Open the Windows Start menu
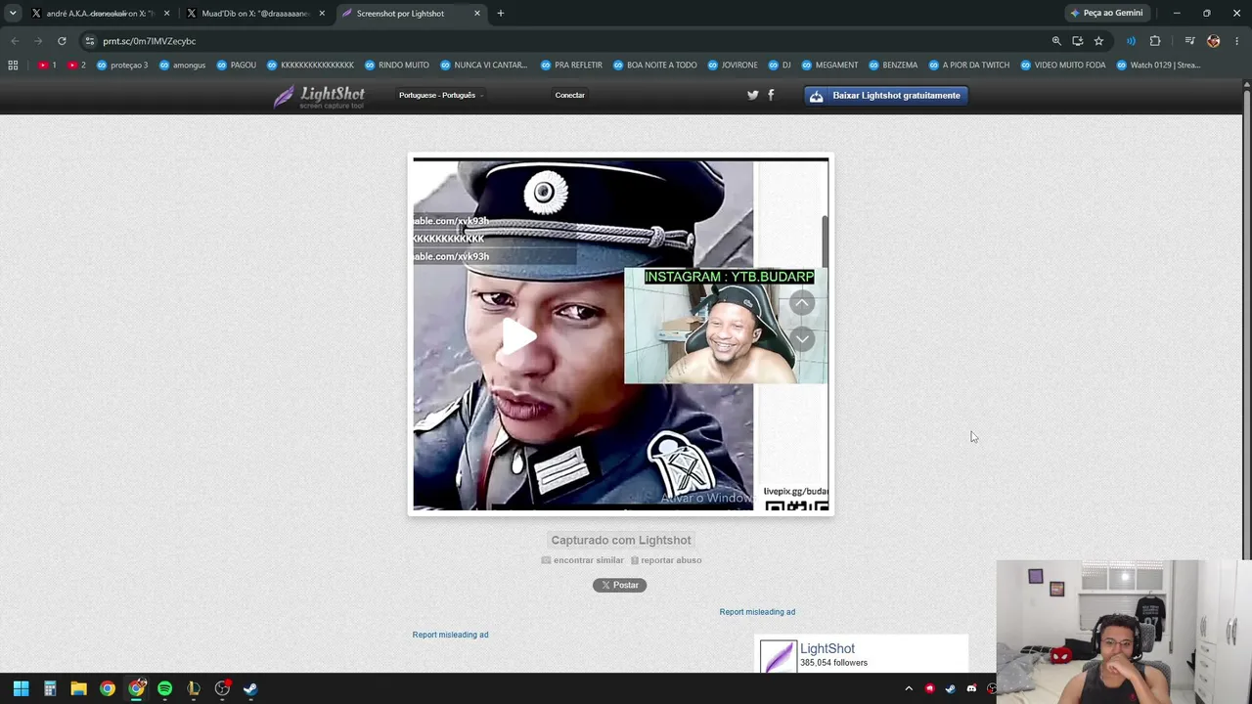The height and width of the screenshot is (704, 1252). pos(21,688)
